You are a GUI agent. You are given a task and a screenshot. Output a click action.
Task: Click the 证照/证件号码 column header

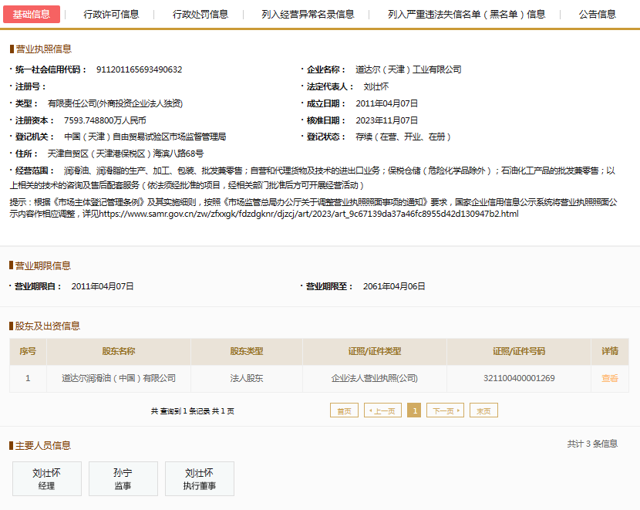(519, 351)
